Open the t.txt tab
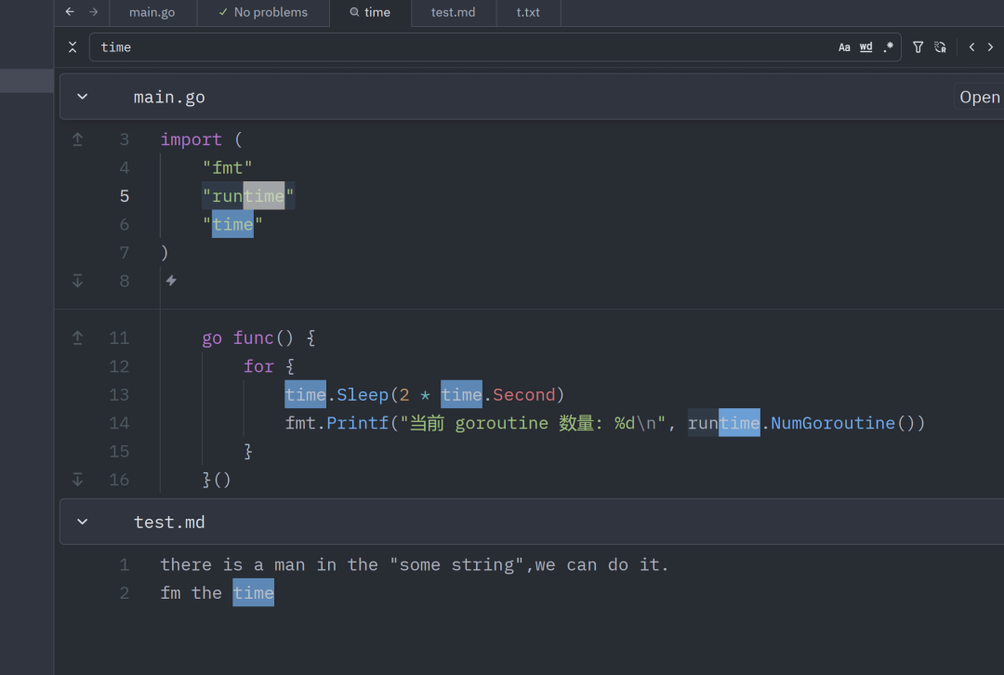This screenshot has width=1004, height=675. (528, 12)
